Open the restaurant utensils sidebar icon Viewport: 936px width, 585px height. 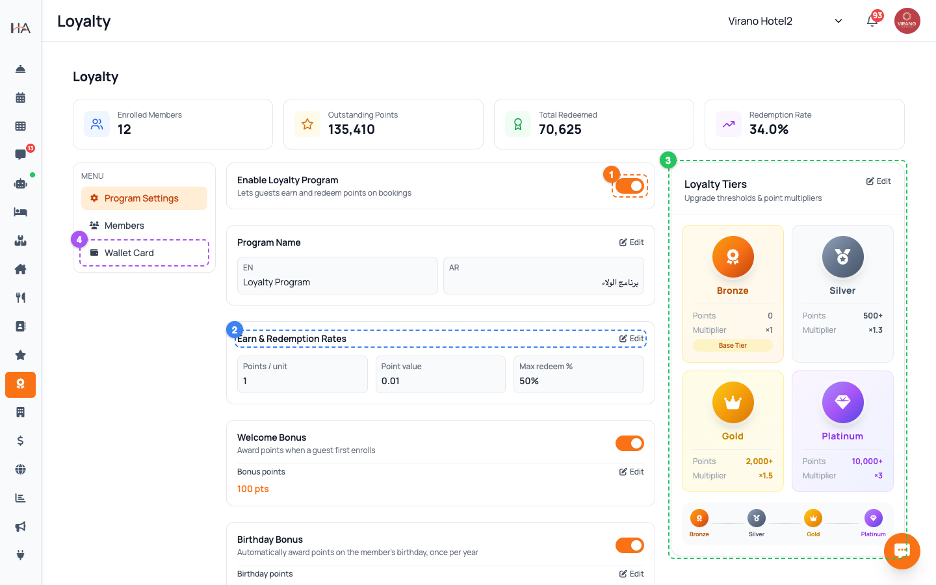click(20, 298)
